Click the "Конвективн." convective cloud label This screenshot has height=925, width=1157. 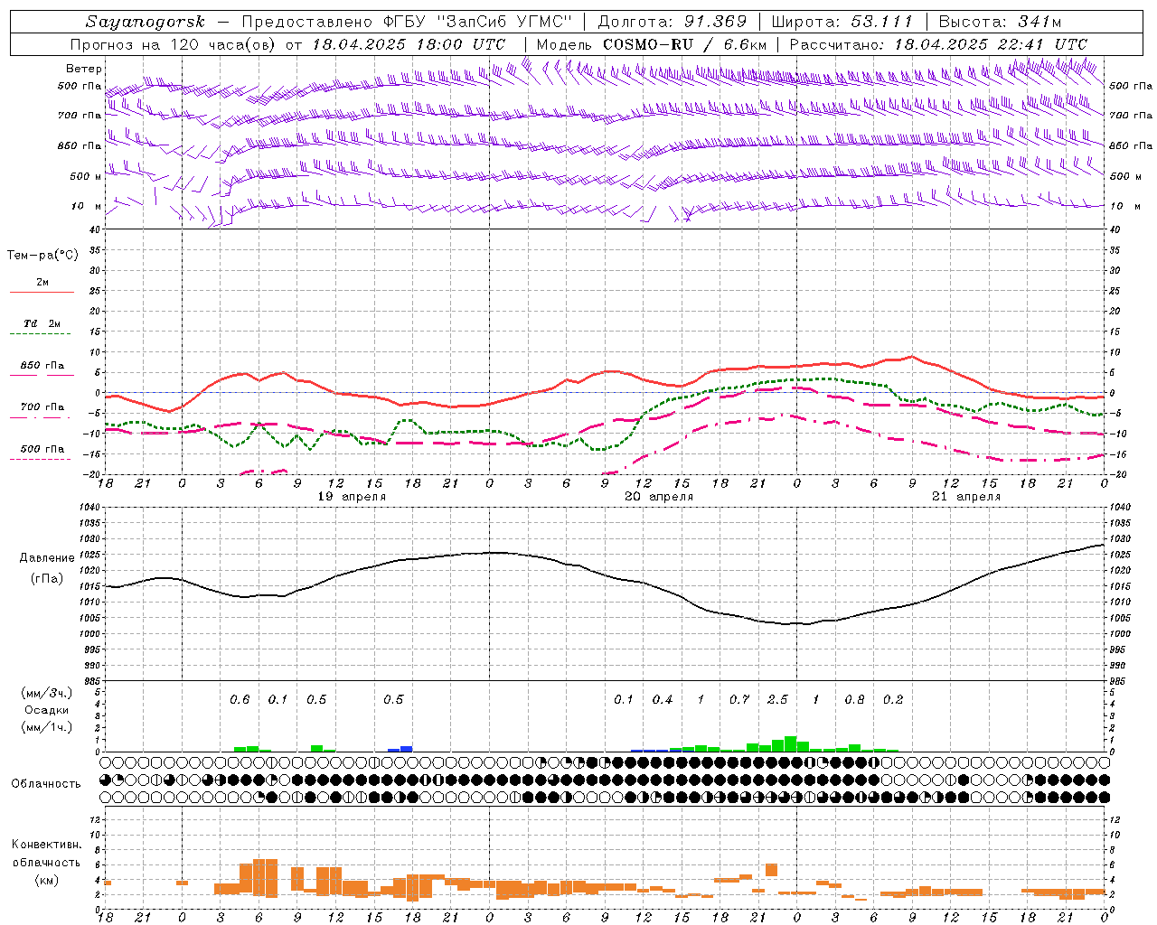46,845
